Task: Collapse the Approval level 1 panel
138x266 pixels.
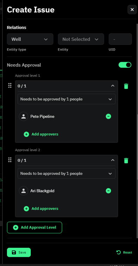Action: [113, 86]
